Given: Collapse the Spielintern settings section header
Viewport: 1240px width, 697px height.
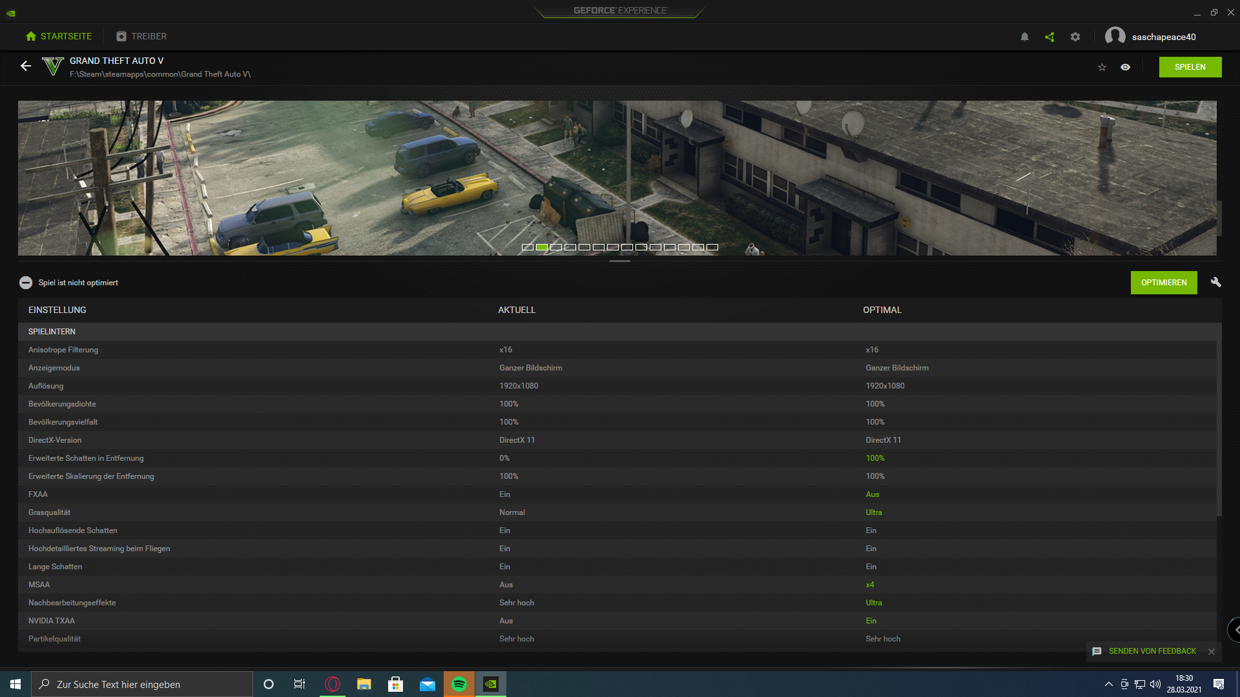Looking at the screenshot, I should pyautogui.click(x=52, y=331).
